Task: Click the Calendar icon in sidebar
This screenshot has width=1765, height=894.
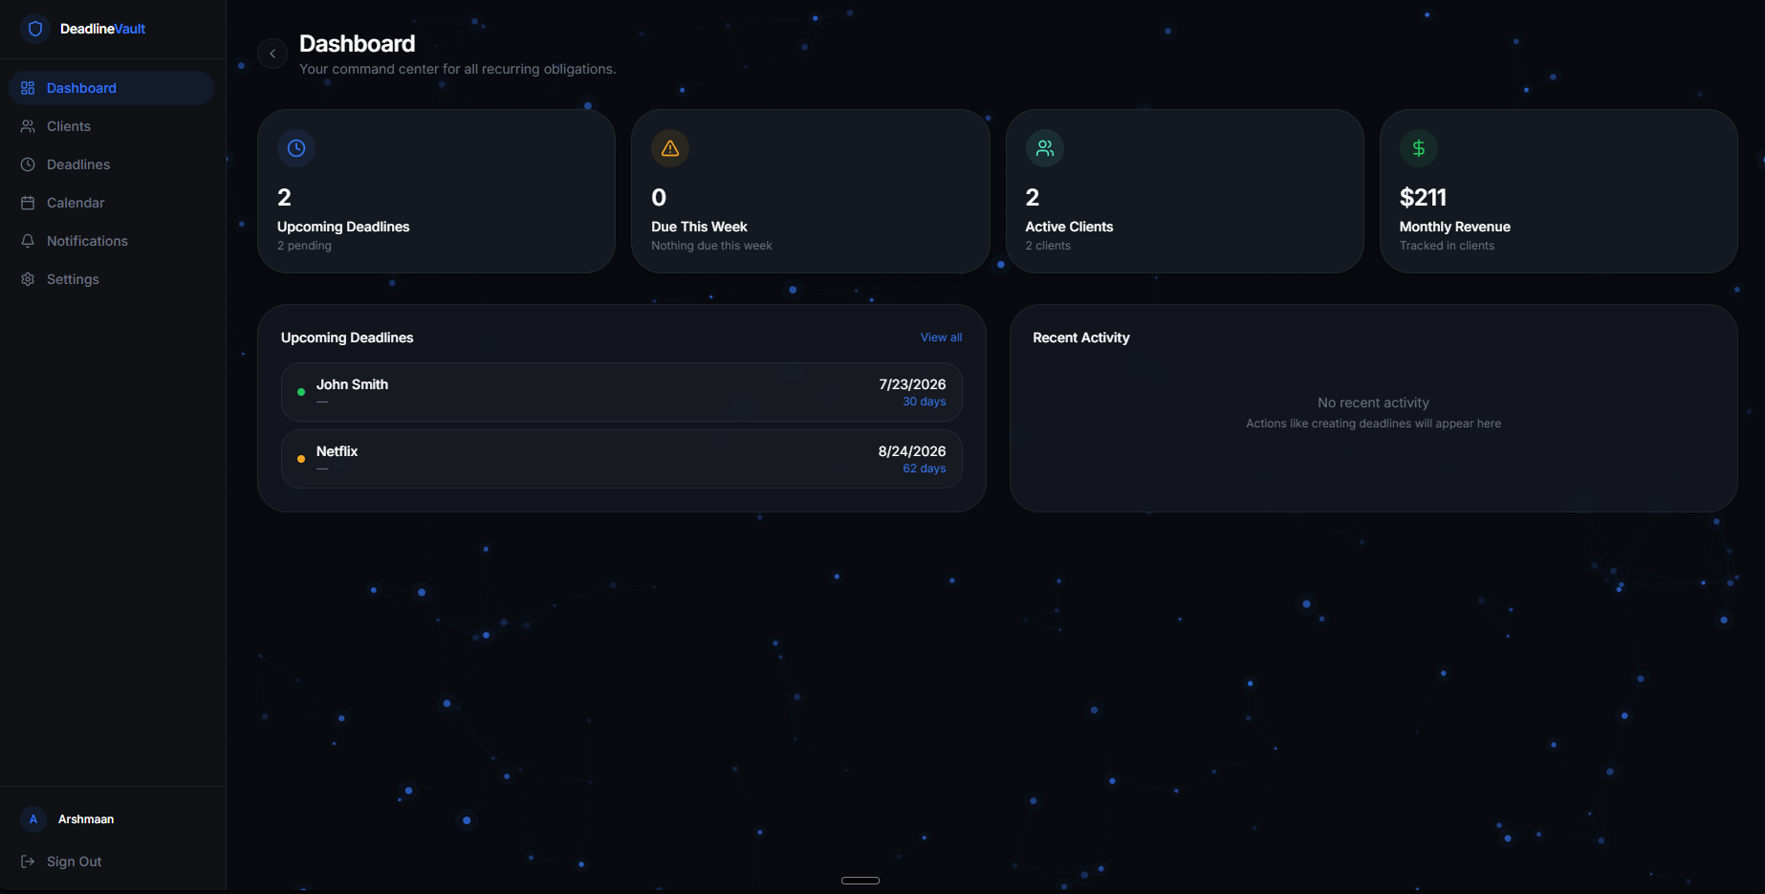Action: 28,203
